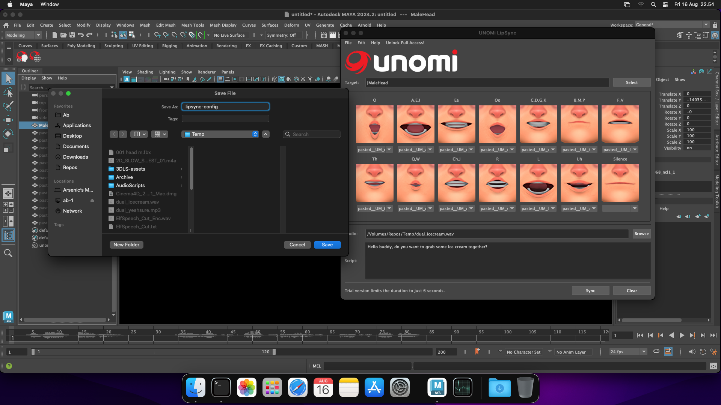Select the A,E,I mouth shape thumbnail
This screenshot has width=721, height=405.
pos(415,124)
